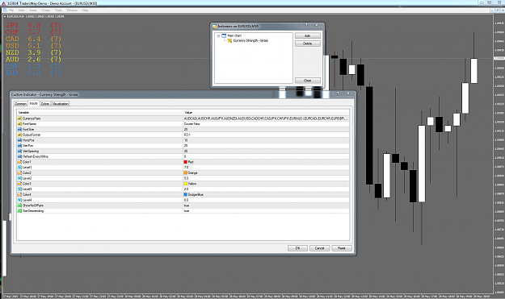Screen dimensions: 505x299
Task: Click the Red color swatch for Color1
Action: (186, 162)
